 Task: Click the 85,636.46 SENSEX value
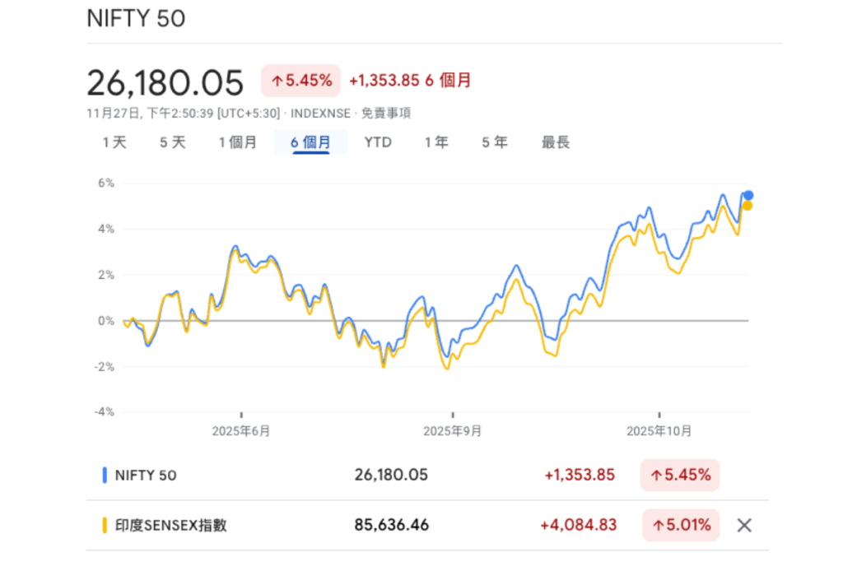click(391, 525)
